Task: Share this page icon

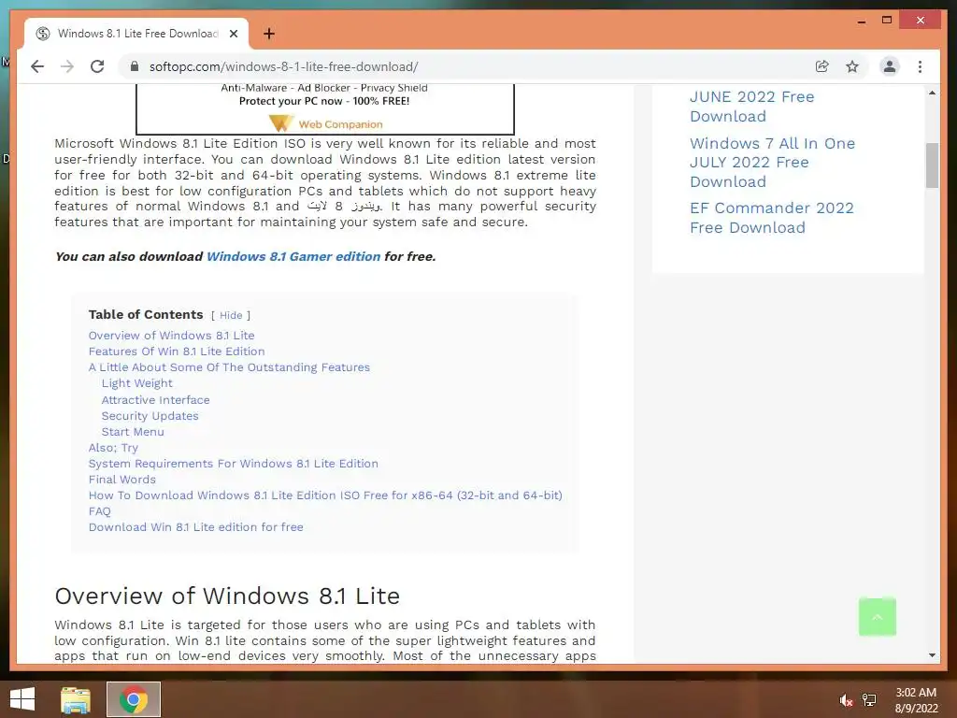Action: [x=822, y=66]
